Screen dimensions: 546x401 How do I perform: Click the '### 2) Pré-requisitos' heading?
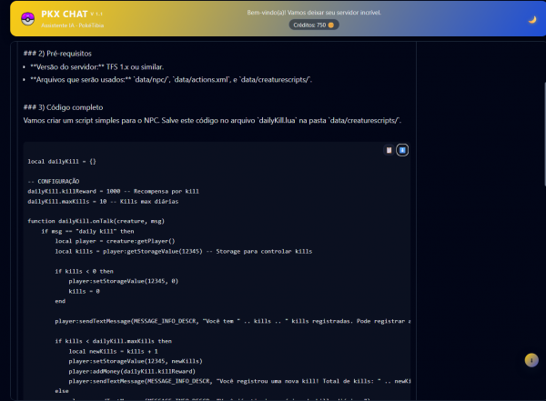(x=57, y=54)
